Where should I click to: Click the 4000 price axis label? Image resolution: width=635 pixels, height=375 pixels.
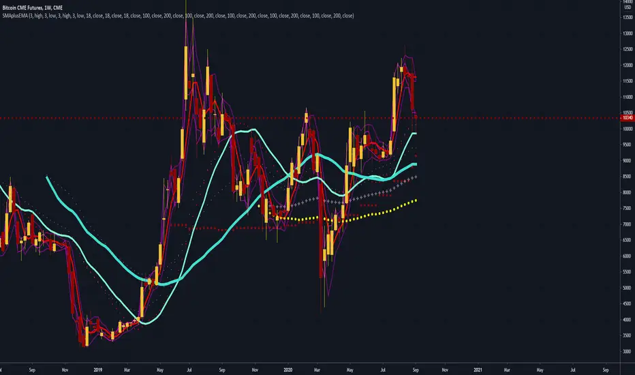[x=628, y=320]
